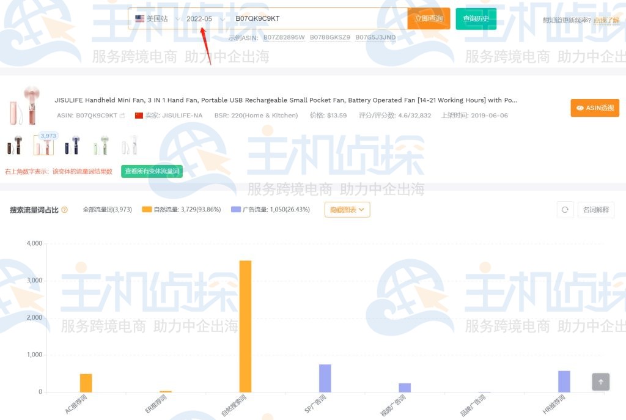Click the 名词解释 glossary control

(595, 209)
